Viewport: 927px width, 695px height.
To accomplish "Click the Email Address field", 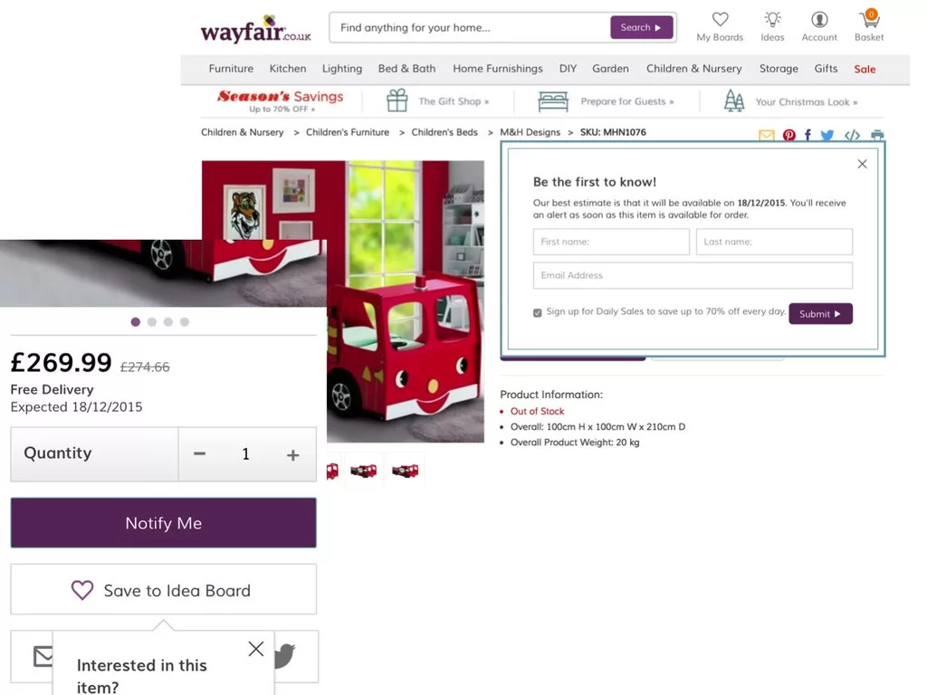I will [693, 275].
